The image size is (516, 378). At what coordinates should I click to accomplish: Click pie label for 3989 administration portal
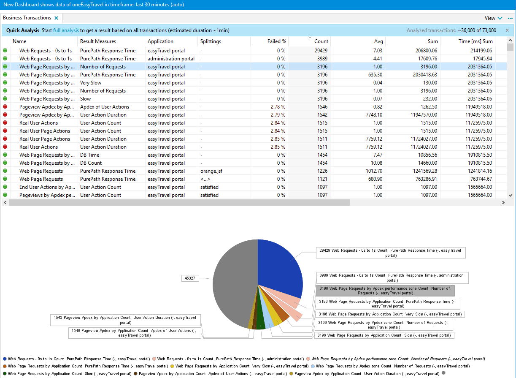pyautogui.click(x=392, y=278)
